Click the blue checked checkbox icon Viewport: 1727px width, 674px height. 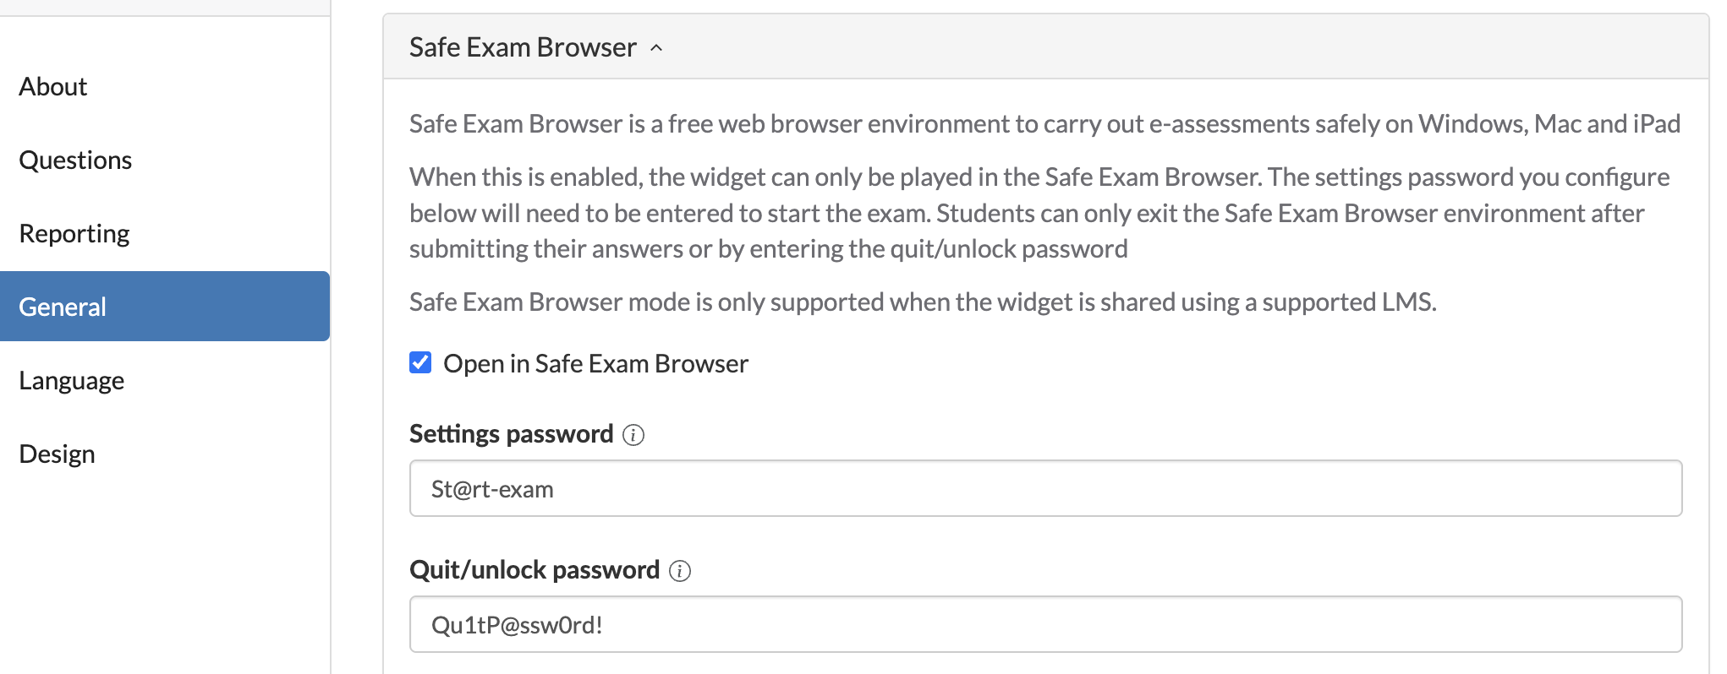pyautogui.click(x=420, y=362)
